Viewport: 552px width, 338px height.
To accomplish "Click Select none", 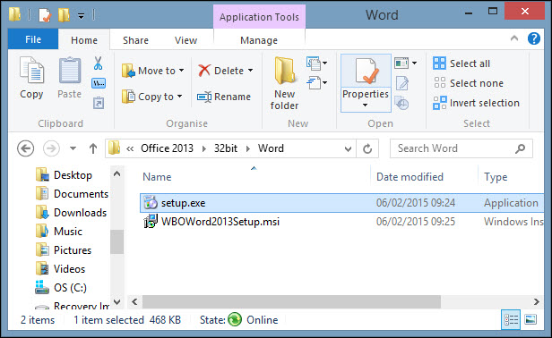I will coord(468,83).
